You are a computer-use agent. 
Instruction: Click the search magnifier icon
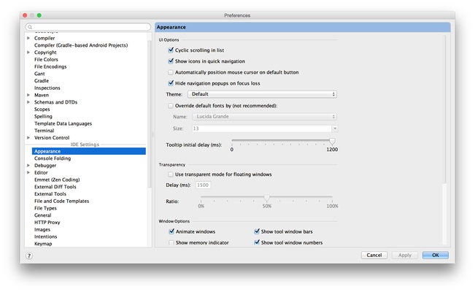point(30,27)
